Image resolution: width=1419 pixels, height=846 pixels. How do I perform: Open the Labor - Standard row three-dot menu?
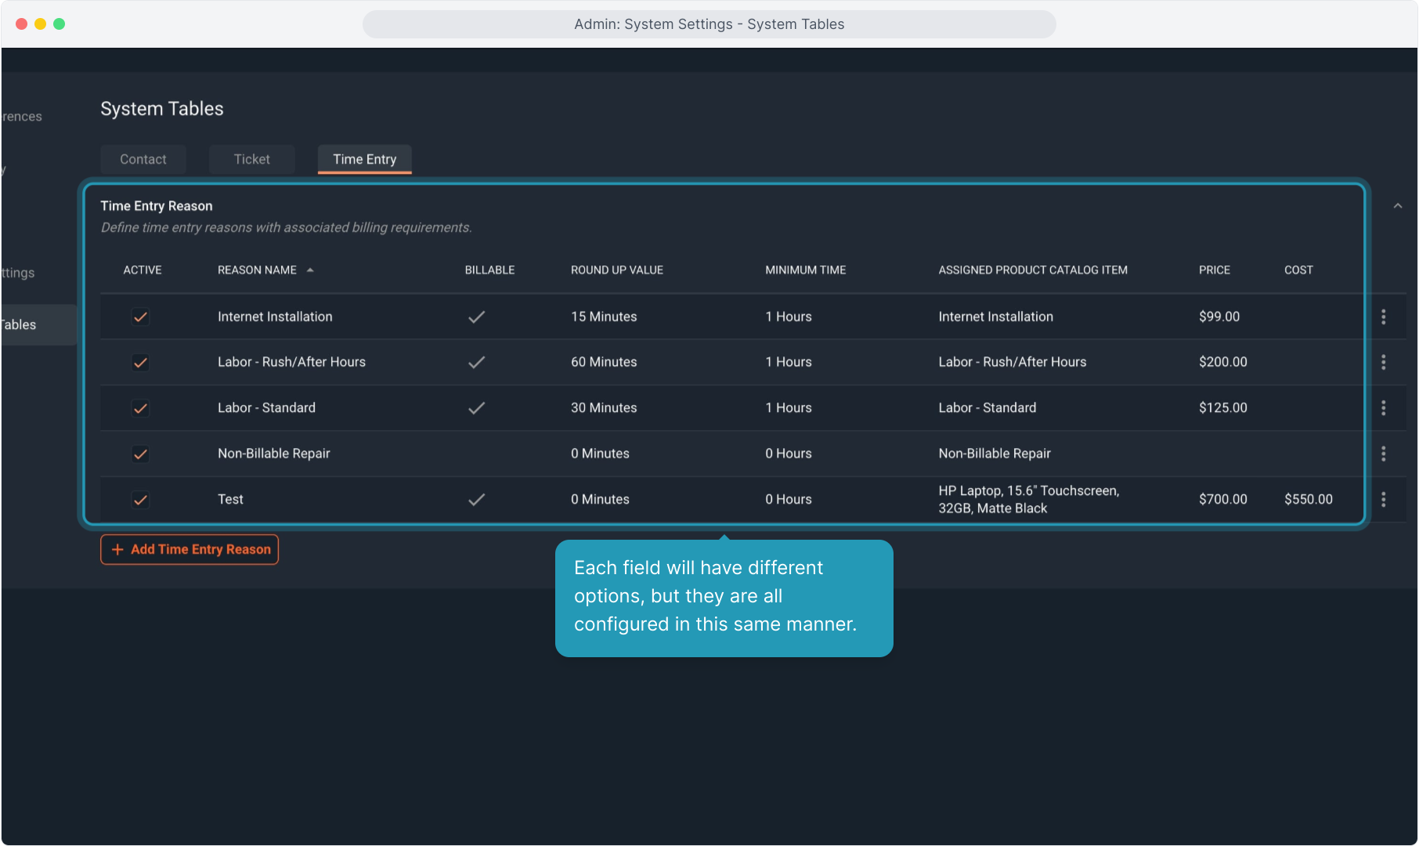(1383, 408)
